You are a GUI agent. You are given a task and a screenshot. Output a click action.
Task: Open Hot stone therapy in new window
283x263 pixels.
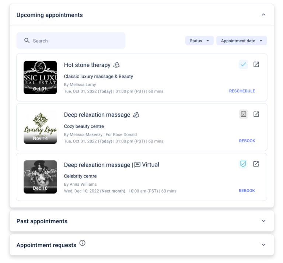256,64
